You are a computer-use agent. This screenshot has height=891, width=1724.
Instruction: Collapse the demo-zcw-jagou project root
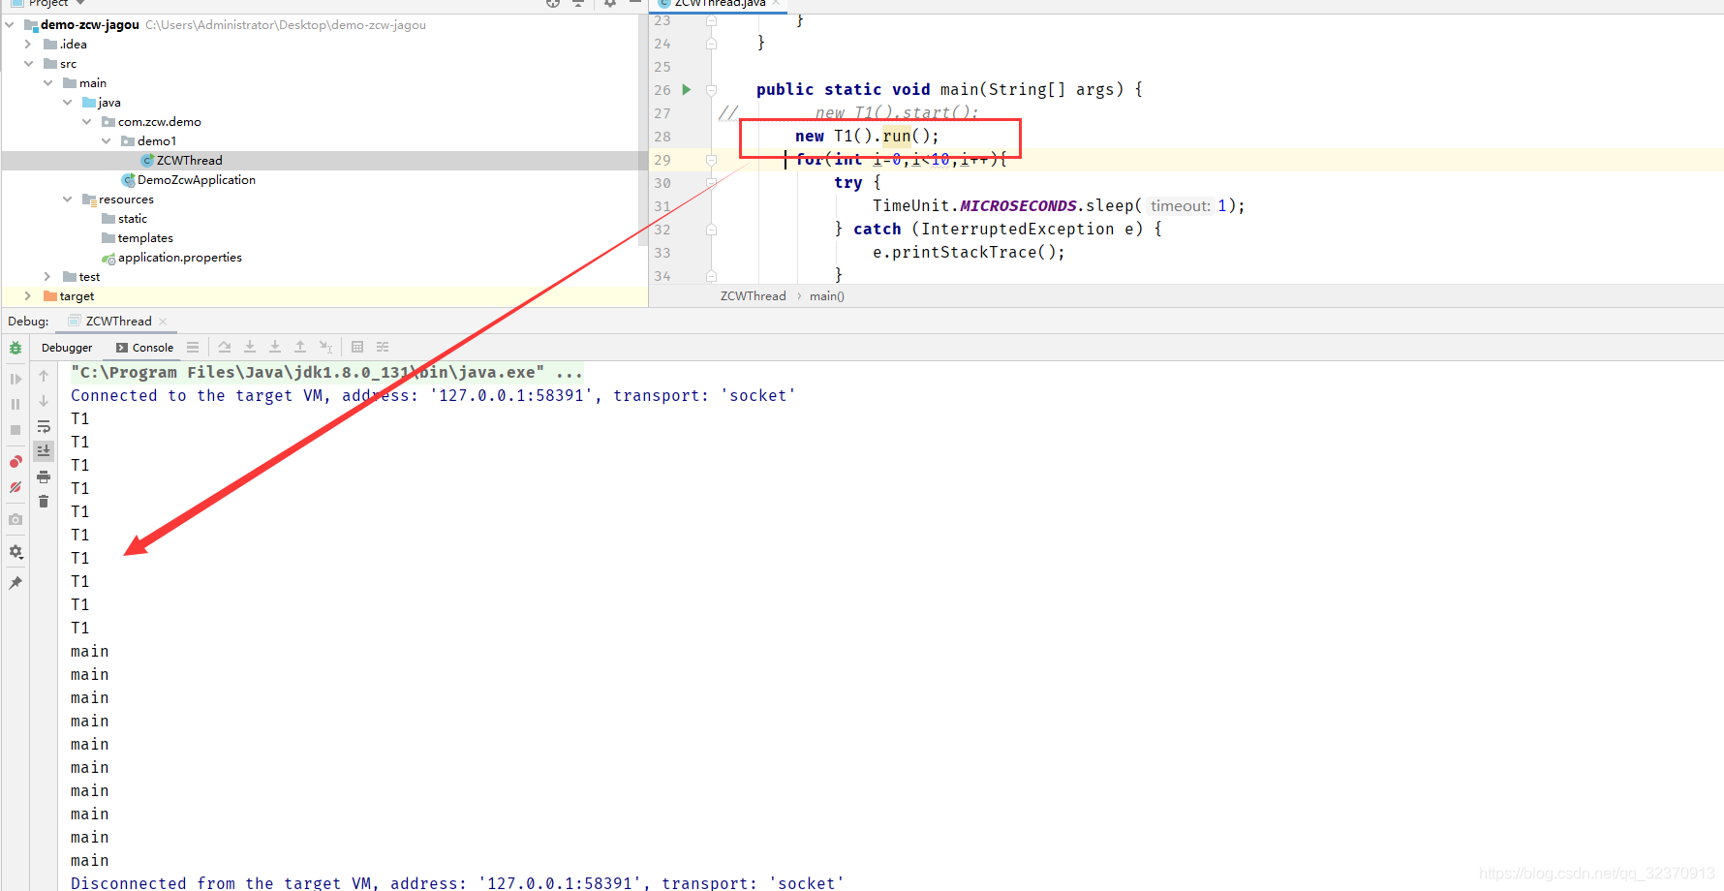coord(10,24)
